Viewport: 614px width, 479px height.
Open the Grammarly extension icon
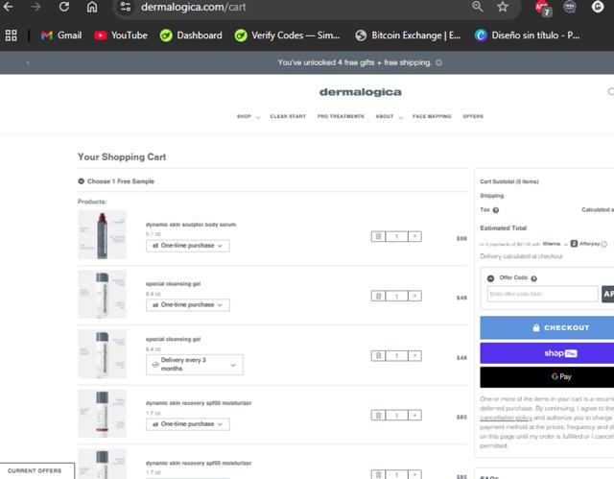(598, 7)
